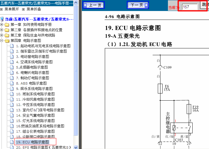Click page icon beside 12. 中控系统
The width and height of the screenshot is (209, 149).
coord(12,104)
